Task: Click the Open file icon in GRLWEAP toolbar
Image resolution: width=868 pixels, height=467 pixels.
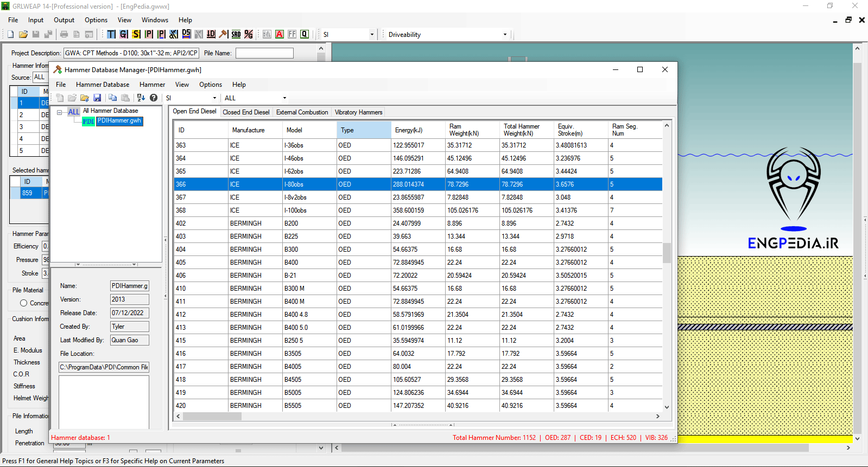Action: (23, 34)
